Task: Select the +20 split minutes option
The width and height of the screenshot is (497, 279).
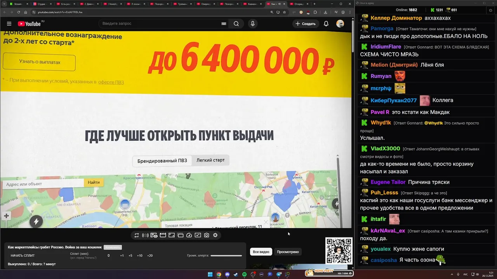Action: click(x=150, y=255)
